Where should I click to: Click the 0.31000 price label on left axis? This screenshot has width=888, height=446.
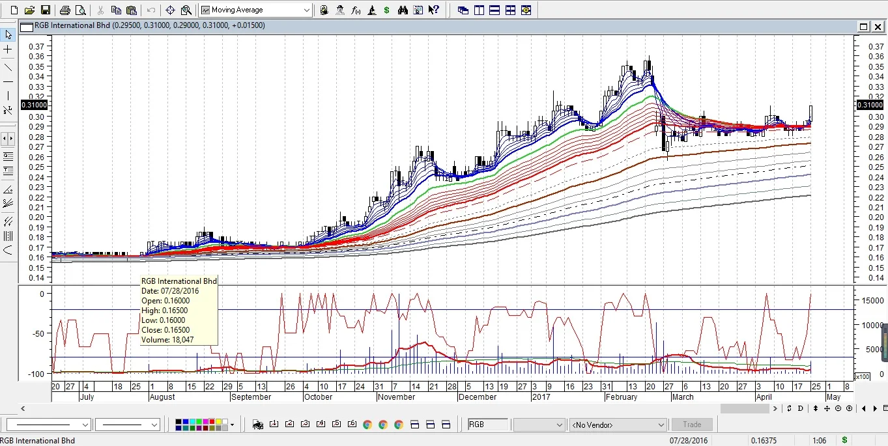[x=35, y=105]
